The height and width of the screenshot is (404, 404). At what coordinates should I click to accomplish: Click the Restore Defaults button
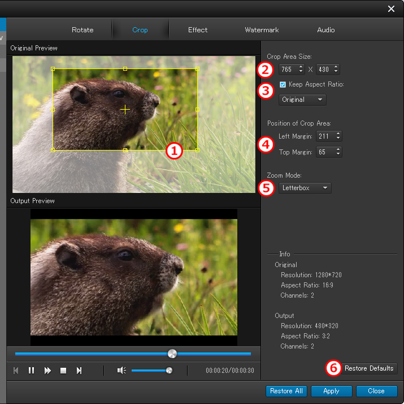point(369,368)
